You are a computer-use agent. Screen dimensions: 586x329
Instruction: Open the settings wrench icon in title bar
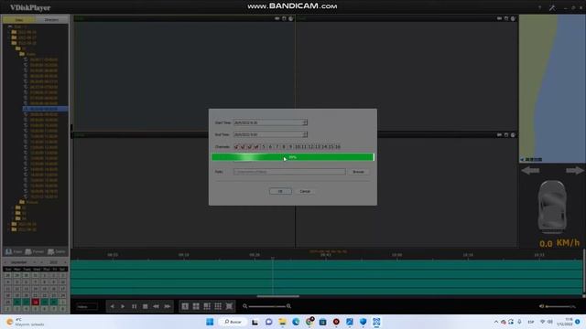tap(552, 7)
